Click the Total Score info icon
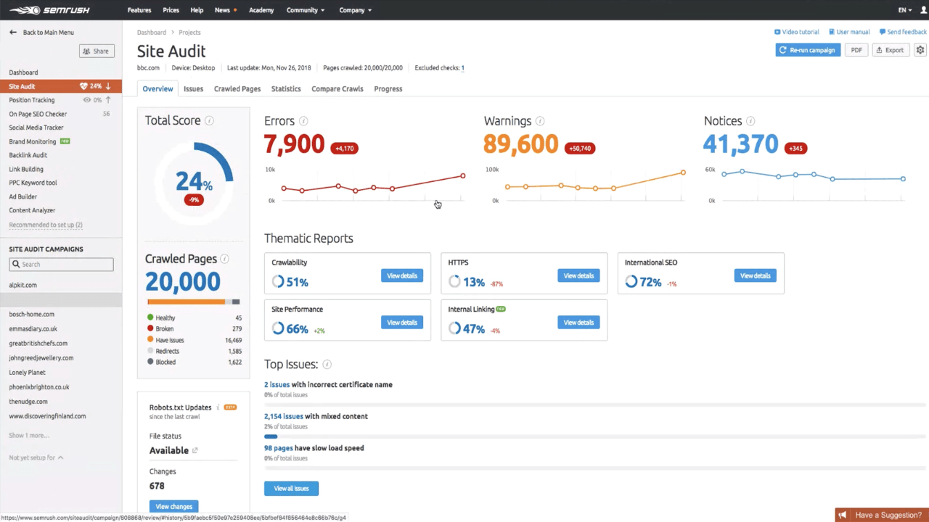This screenshot has height=522, width=929. [x=209, y=121]
